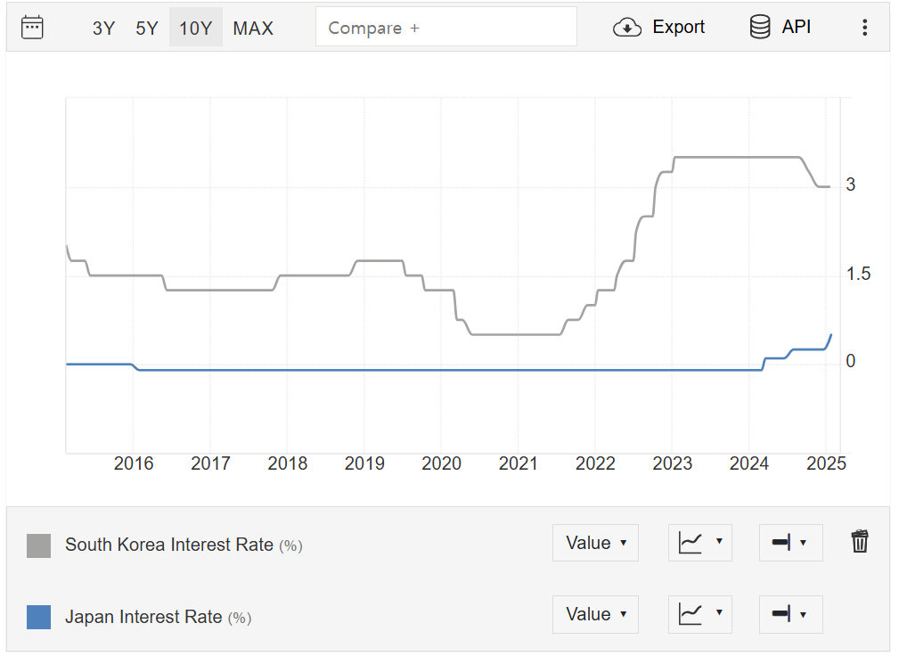Select the 5Y time range
The image size is (899, 656).
coord(147,29)
